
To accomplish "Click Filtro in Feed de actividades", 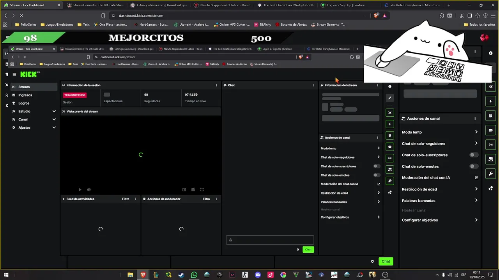I will pos(126,199).
